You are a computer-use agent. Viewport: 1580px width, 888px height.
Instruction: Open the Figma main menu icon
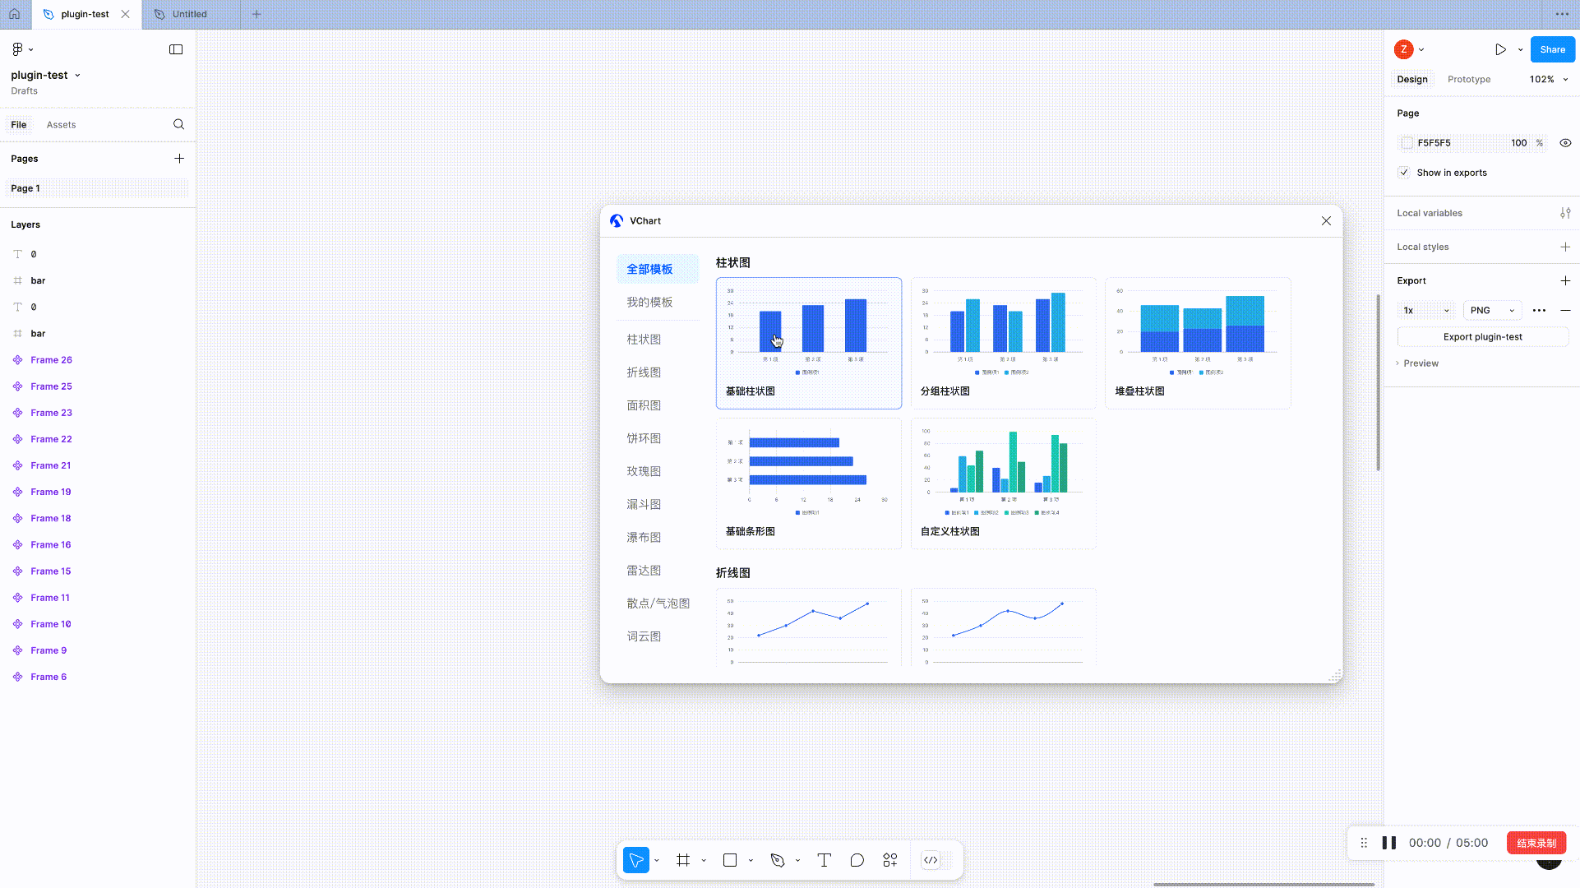click(18, 49)
